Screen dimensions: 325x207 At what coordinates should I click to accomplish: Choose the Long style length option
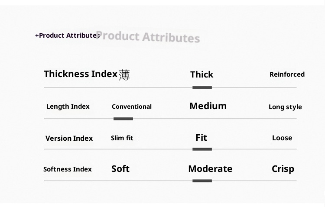point(285,107)
